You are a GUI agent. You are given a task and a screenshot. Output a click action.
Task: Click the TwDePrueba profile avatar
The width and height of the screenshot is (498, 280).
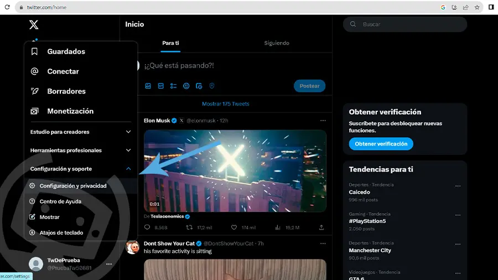36,264
